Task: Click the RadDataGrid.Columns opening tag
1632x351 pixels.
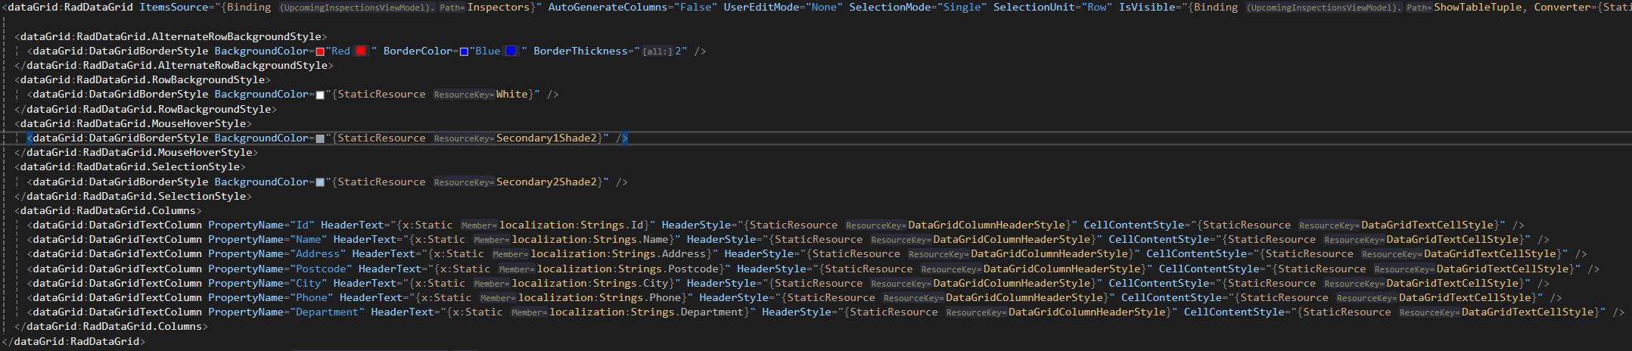Action: [107, 211]
